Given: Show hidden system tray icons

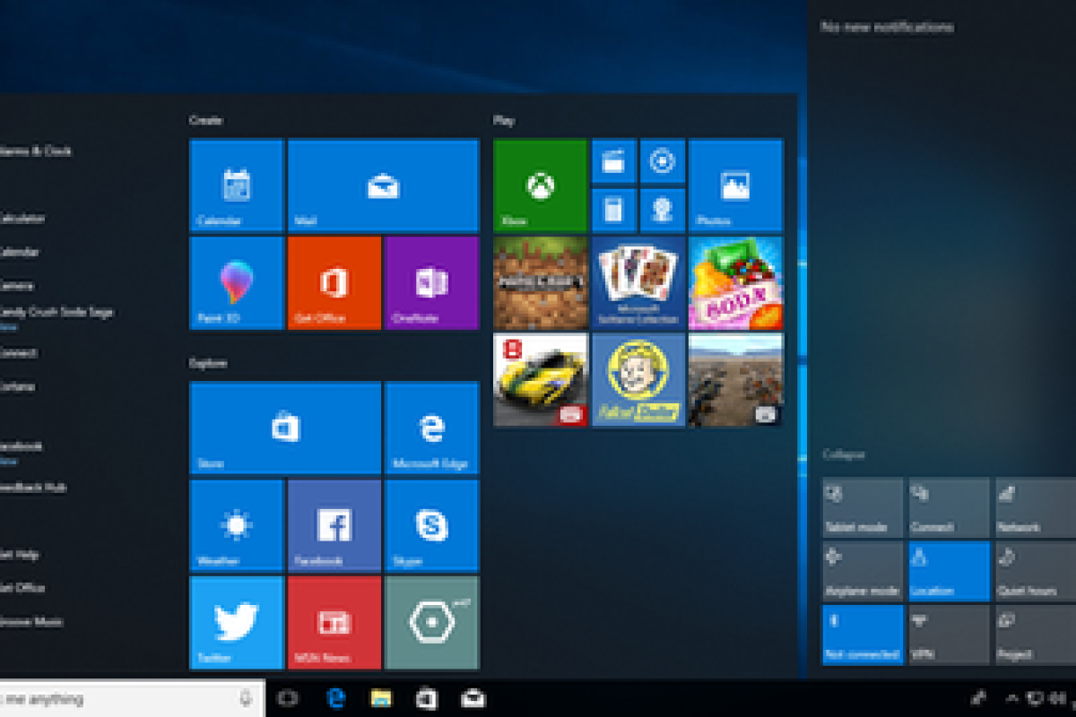Looking at the screenshot, I should click(1012, 699).
